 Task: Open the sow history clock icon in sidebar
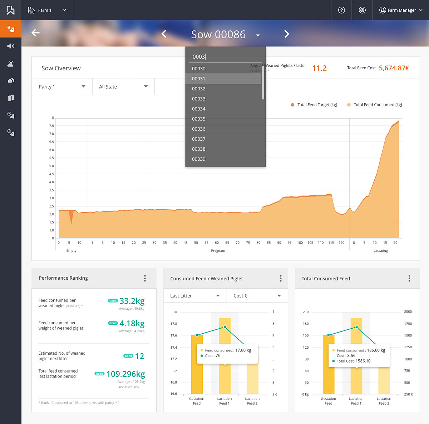coord(10,133)
